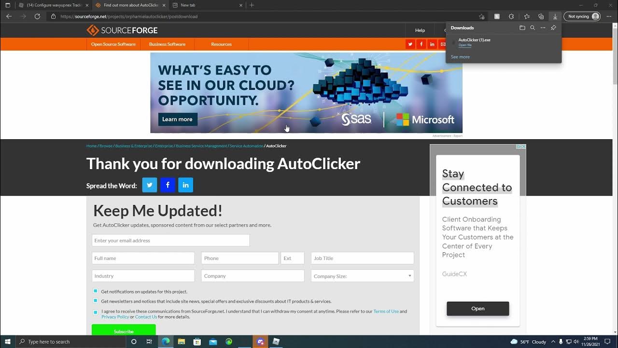Click the green Subscribe button

click(124, 331)
